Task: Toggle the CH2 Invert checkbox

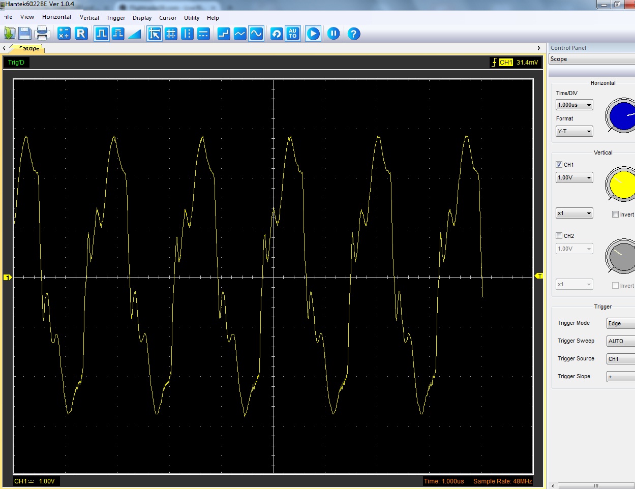Action: pyautogui.click(x=615, y=286)
